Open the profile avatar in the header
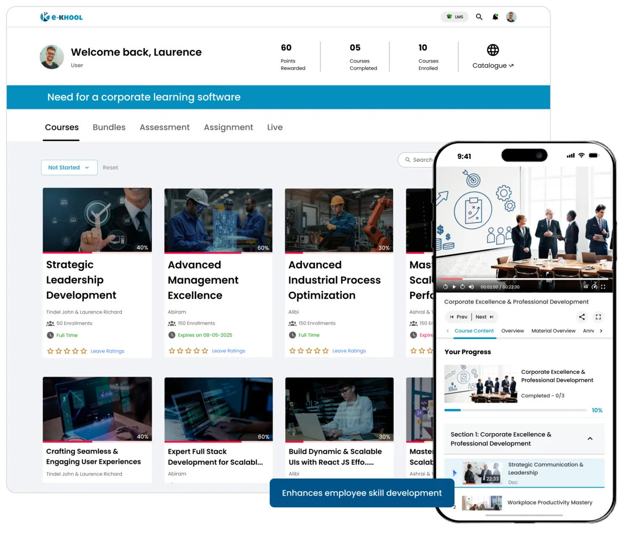 coord(511,17)
